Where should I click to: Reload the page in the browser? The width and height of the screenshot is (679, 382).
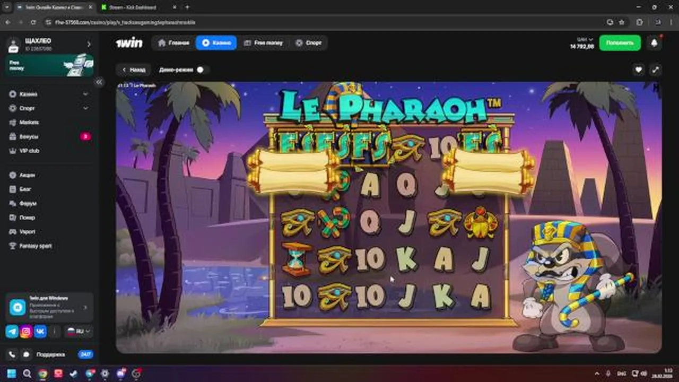click(33, 22)
